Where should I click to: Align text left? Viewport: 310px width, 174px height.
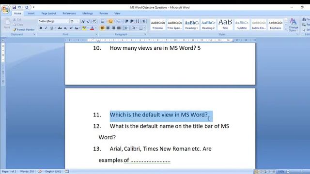(x=102, y=28)
